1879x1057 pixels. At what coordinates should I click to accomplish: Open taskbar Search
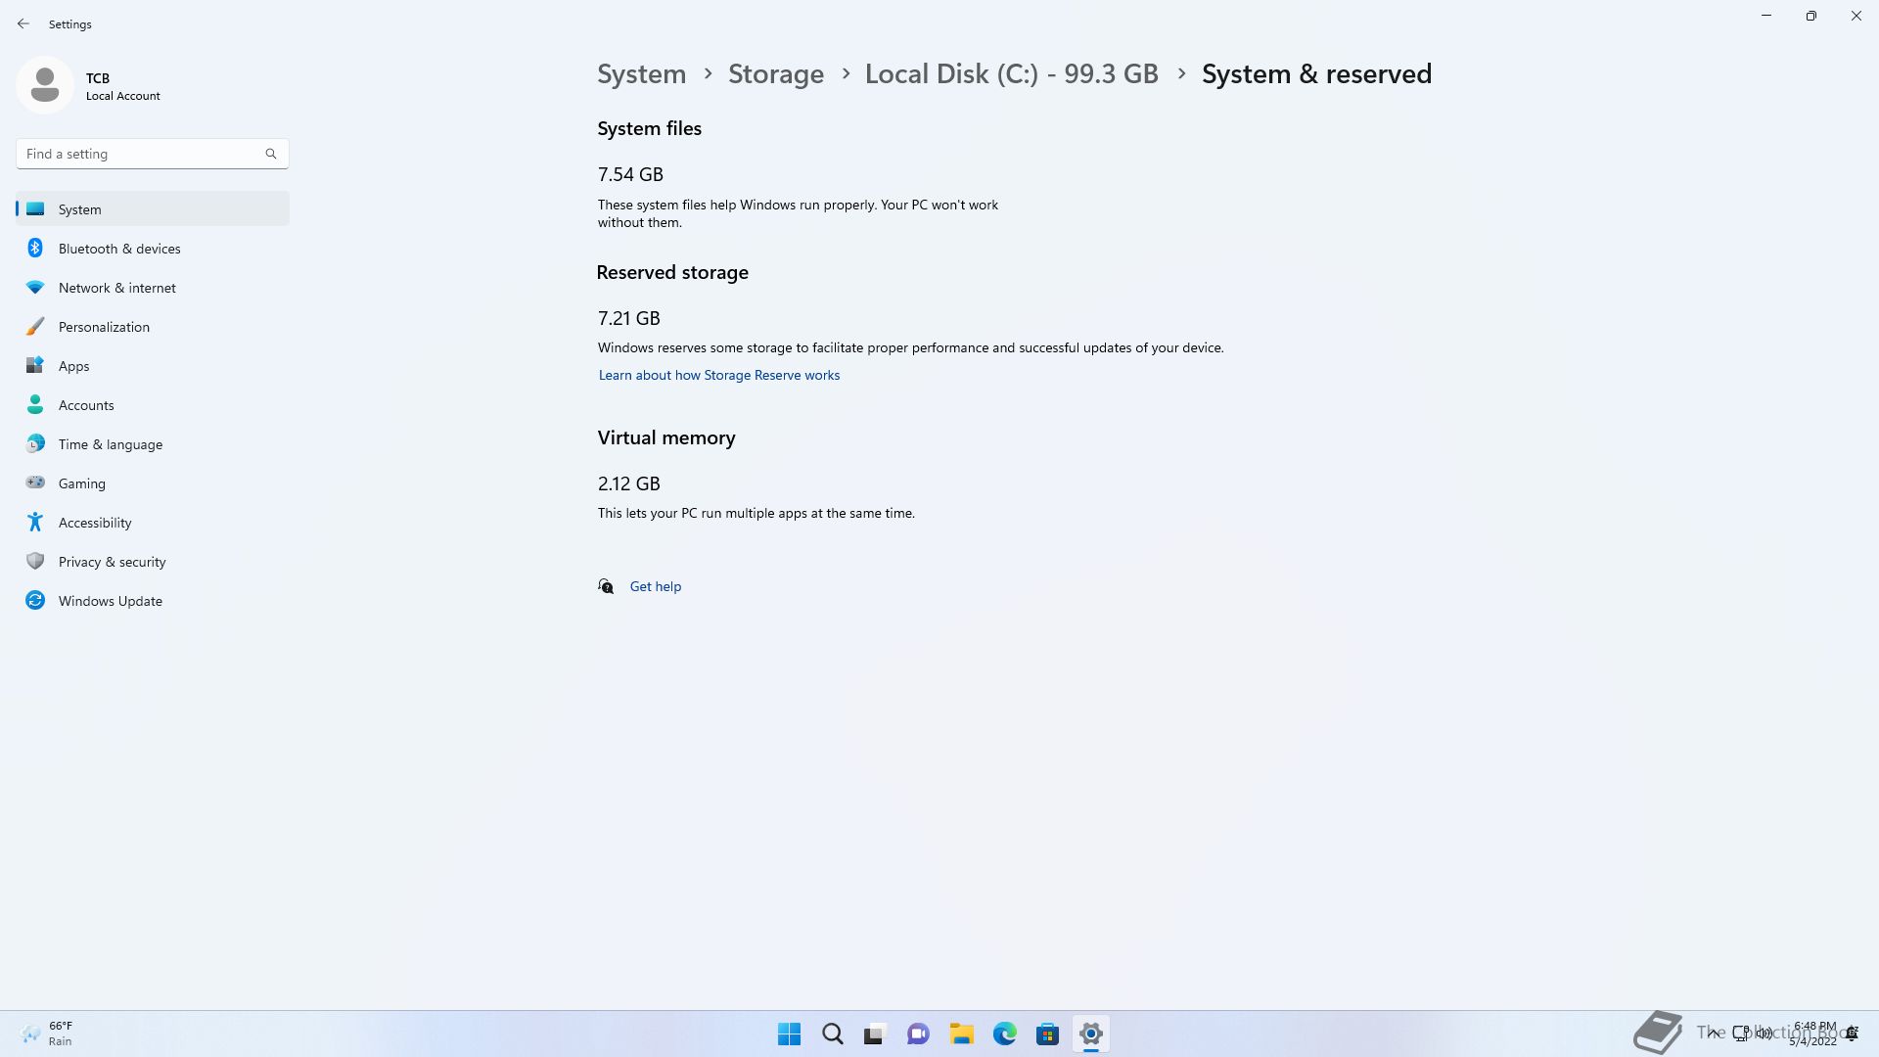click(832, 1034)
